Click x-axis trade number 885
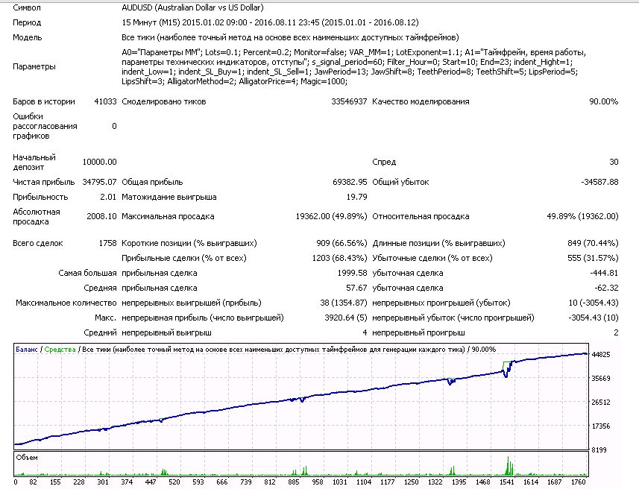Image resolution: width=639 pixels, height=489 pixels. [x=294, y=482]
